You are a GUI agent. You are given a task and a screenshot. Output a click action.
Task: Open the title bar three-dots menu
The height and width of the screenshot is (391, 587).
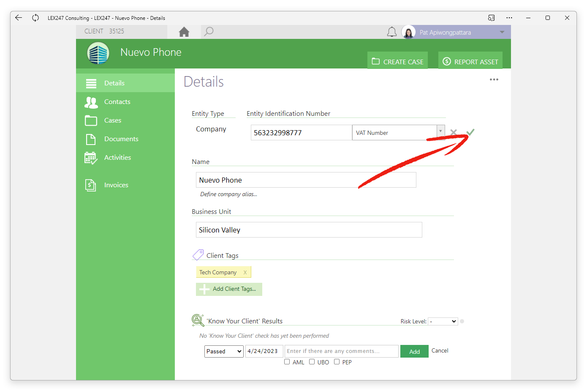click(x=509, y=18)
